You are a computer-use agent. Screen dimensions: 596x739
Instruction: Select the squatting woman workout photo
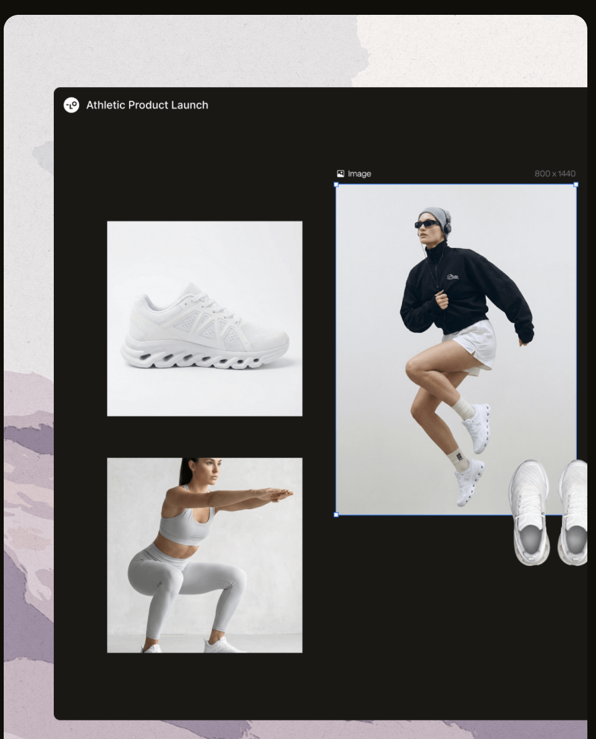(x=204, y=554)
